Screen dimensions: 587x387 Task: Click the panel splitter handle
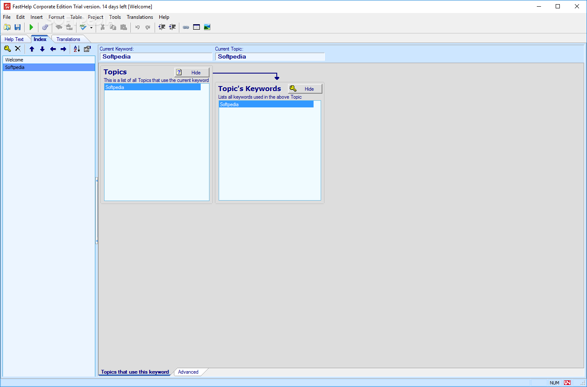pyautogui.click(x=97, y=211)
